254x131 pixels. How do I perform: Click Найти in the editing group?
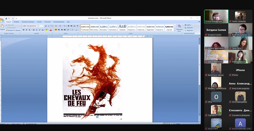(188, 25)
